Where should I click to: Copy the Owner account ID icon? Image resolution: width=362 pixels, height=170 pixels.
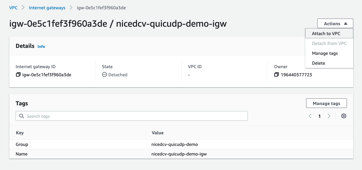coord(276,75)
